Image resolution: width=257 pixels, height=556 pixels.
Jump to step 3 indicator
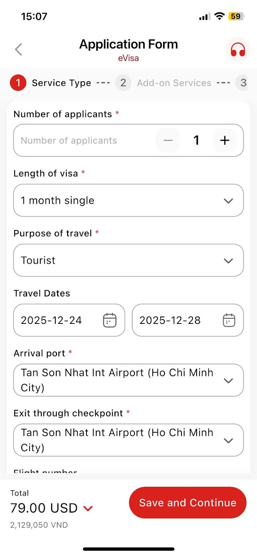tap(243, 83)
